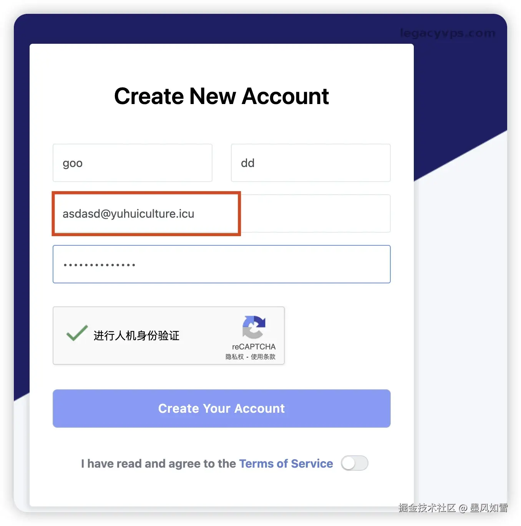Click the Create New Account heading

click(x=222, y=96)
